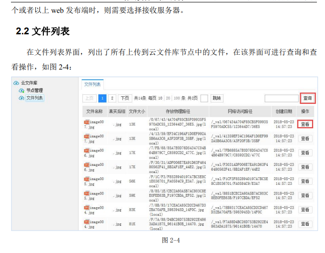Image resolution: width=325 pixels, height=253 pixels.
Task: Click the 上页 previous page button
Action: click(x=90, y=98)
